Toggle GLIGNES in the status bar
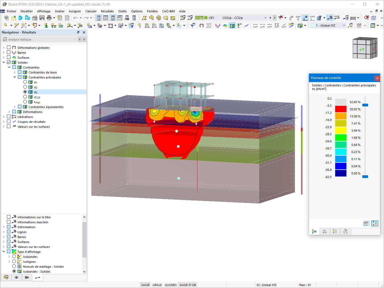The image size is (384, 288). 171,285
